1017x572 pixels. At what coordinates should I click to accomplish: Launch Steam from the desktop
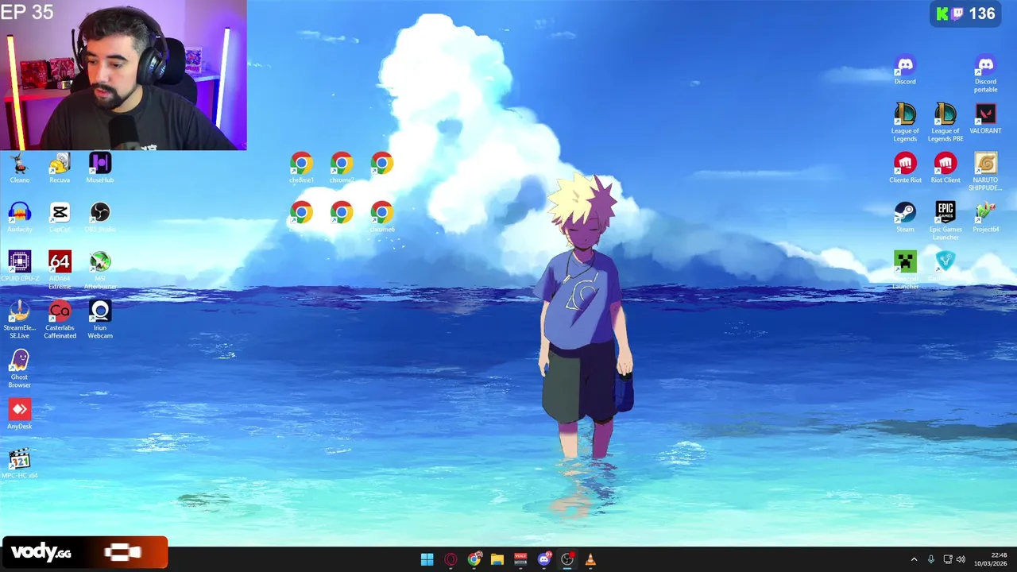tap(905, 217)
